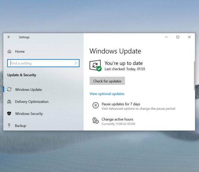The height and width of the screenshot is (172, 199).
Task: Select the Windows Update sync icon
Action: pos(9,89)
